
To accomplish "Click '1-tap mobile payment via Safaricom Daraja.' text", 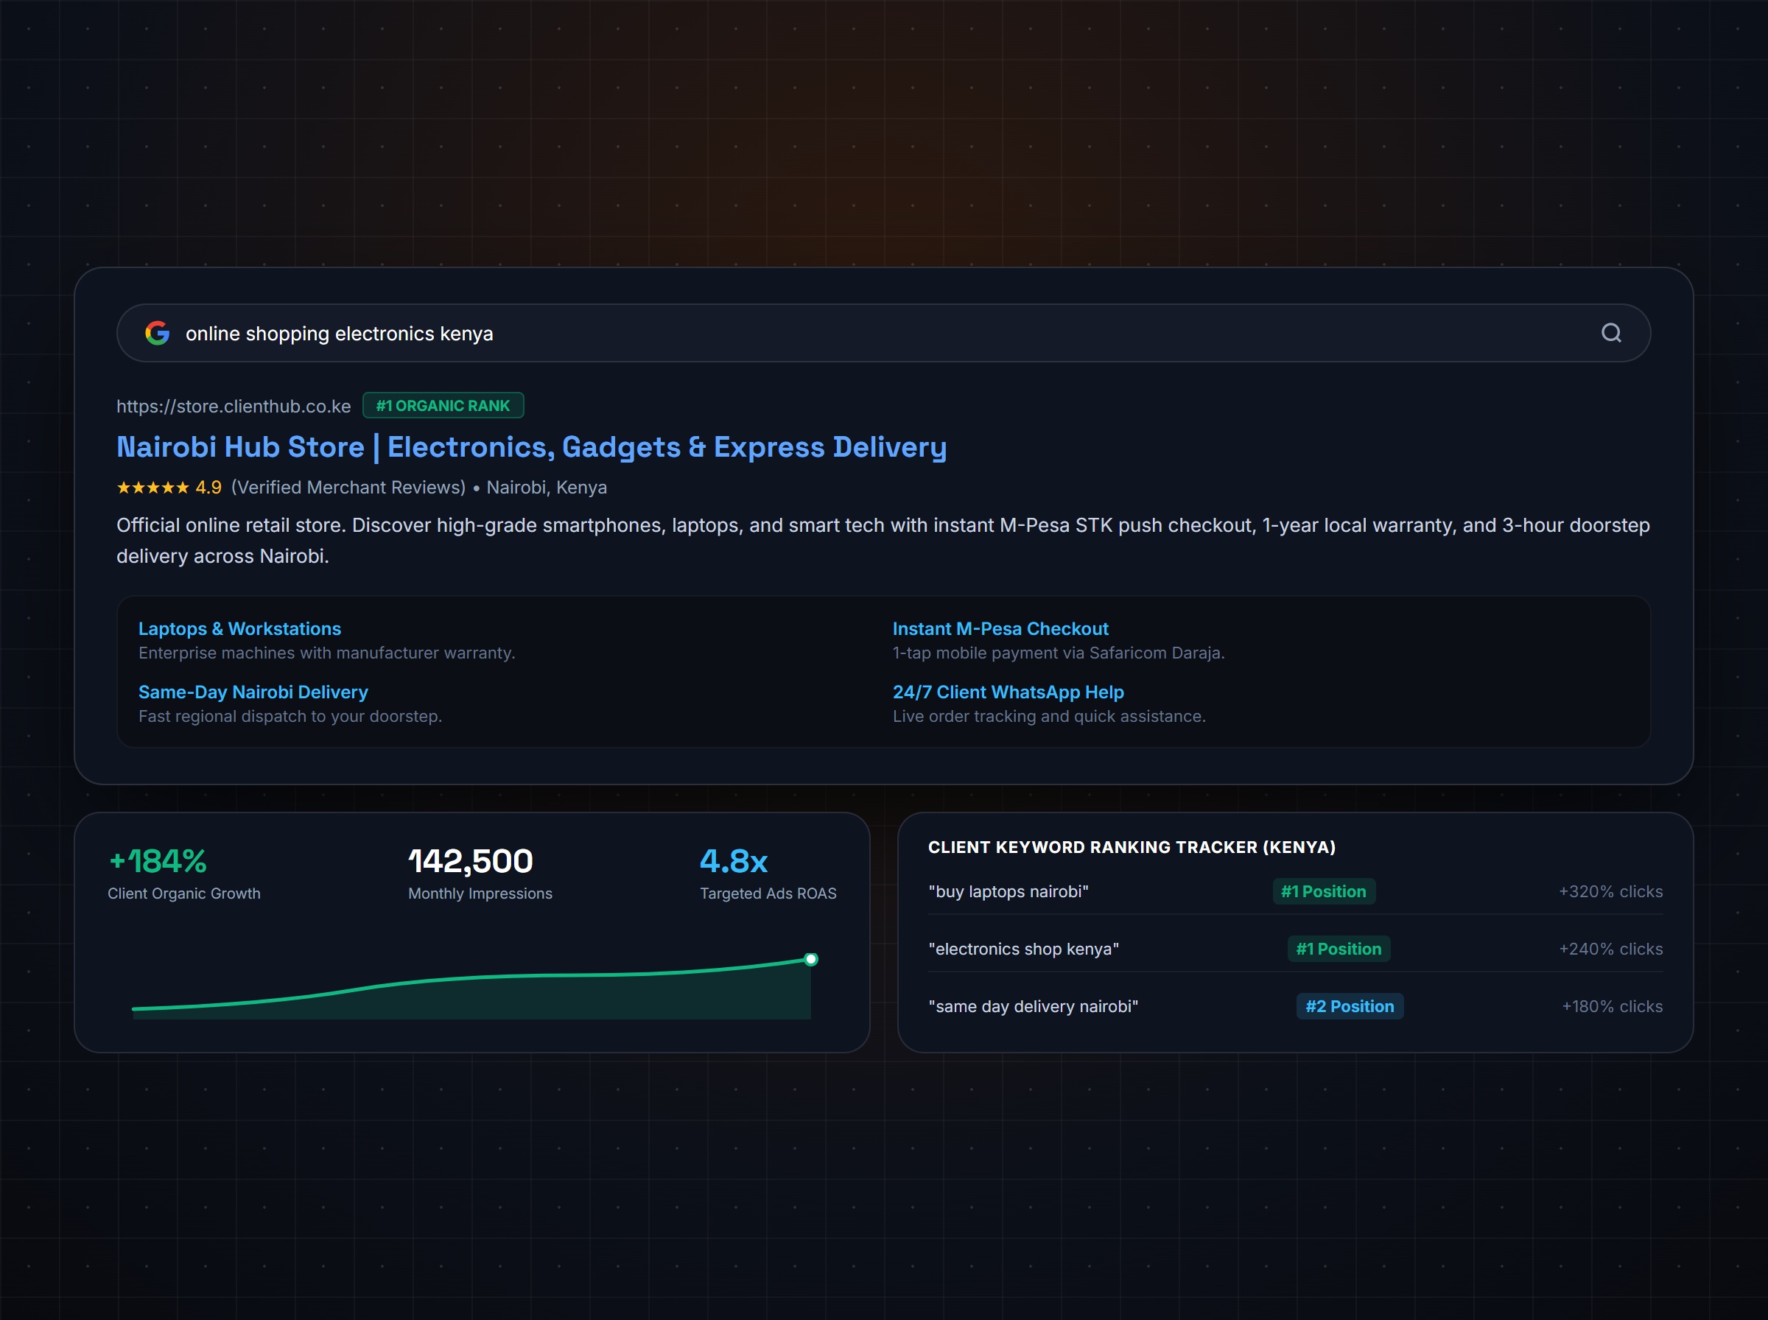I will [1059, 653].
